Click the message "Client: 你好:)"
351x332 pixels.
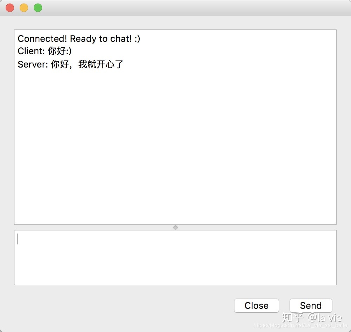tap(45, 51)
